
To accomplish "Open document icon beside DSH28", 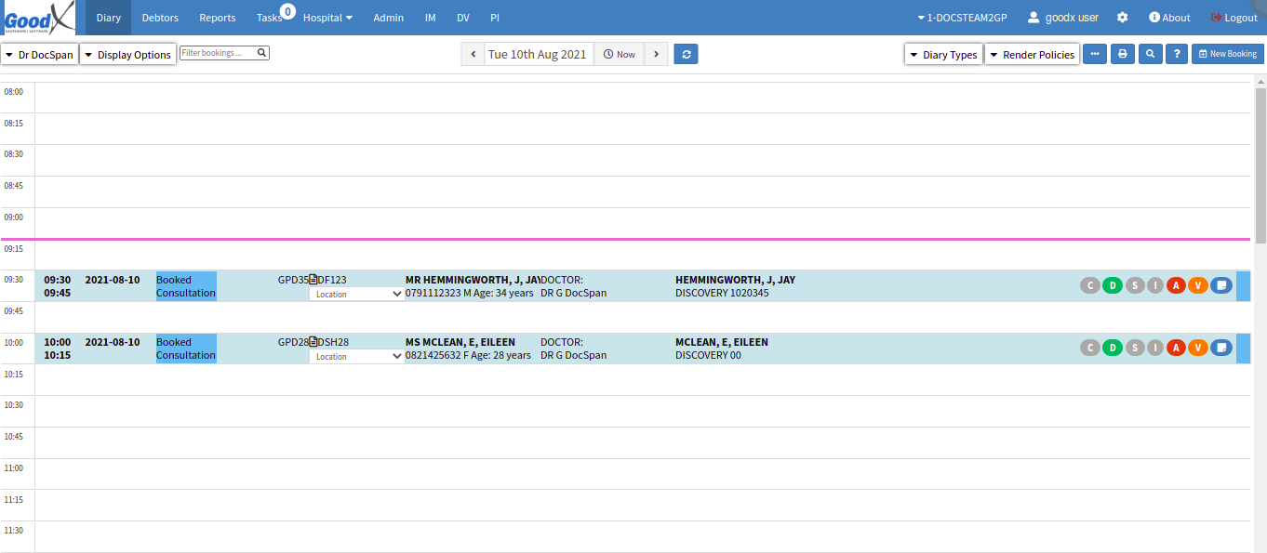I will 313,342.
